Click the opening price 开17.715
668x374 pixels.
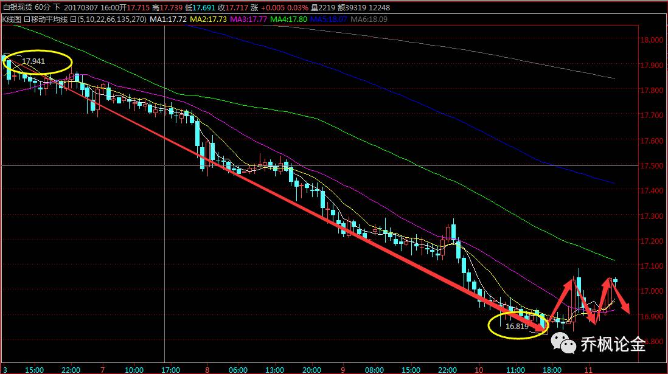tap(134, 7)
